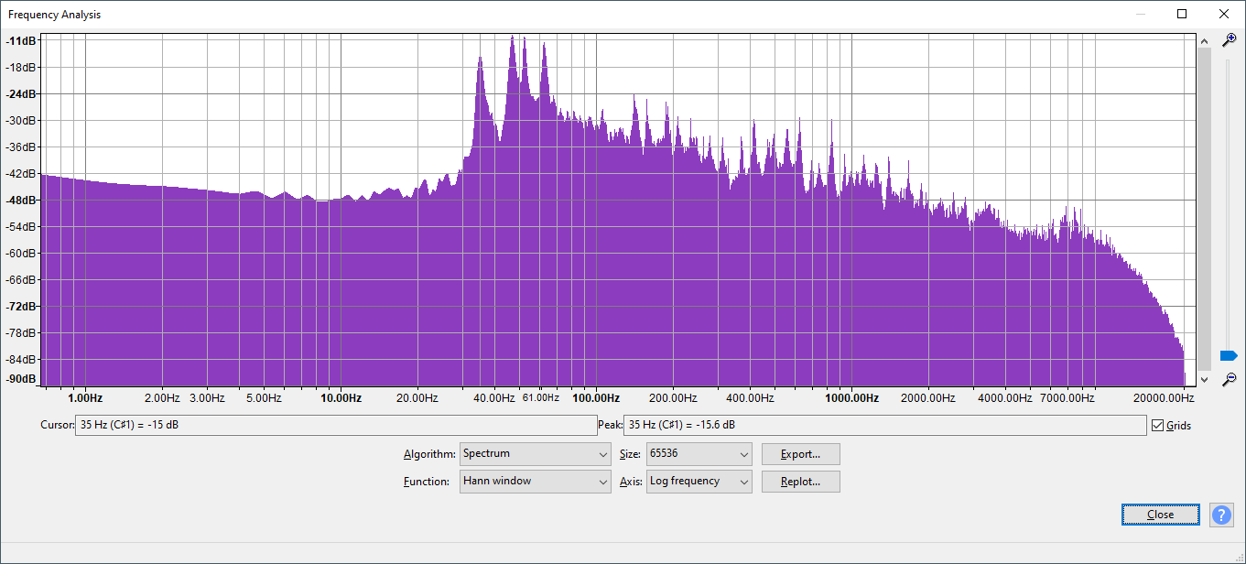Click the vertical scrollbar up arrow
Image resolution: width=1246 pixels, height=564 pixels.
[1204, 41]
